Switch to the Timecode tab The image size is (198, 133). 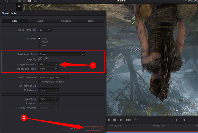pos(66,21)
